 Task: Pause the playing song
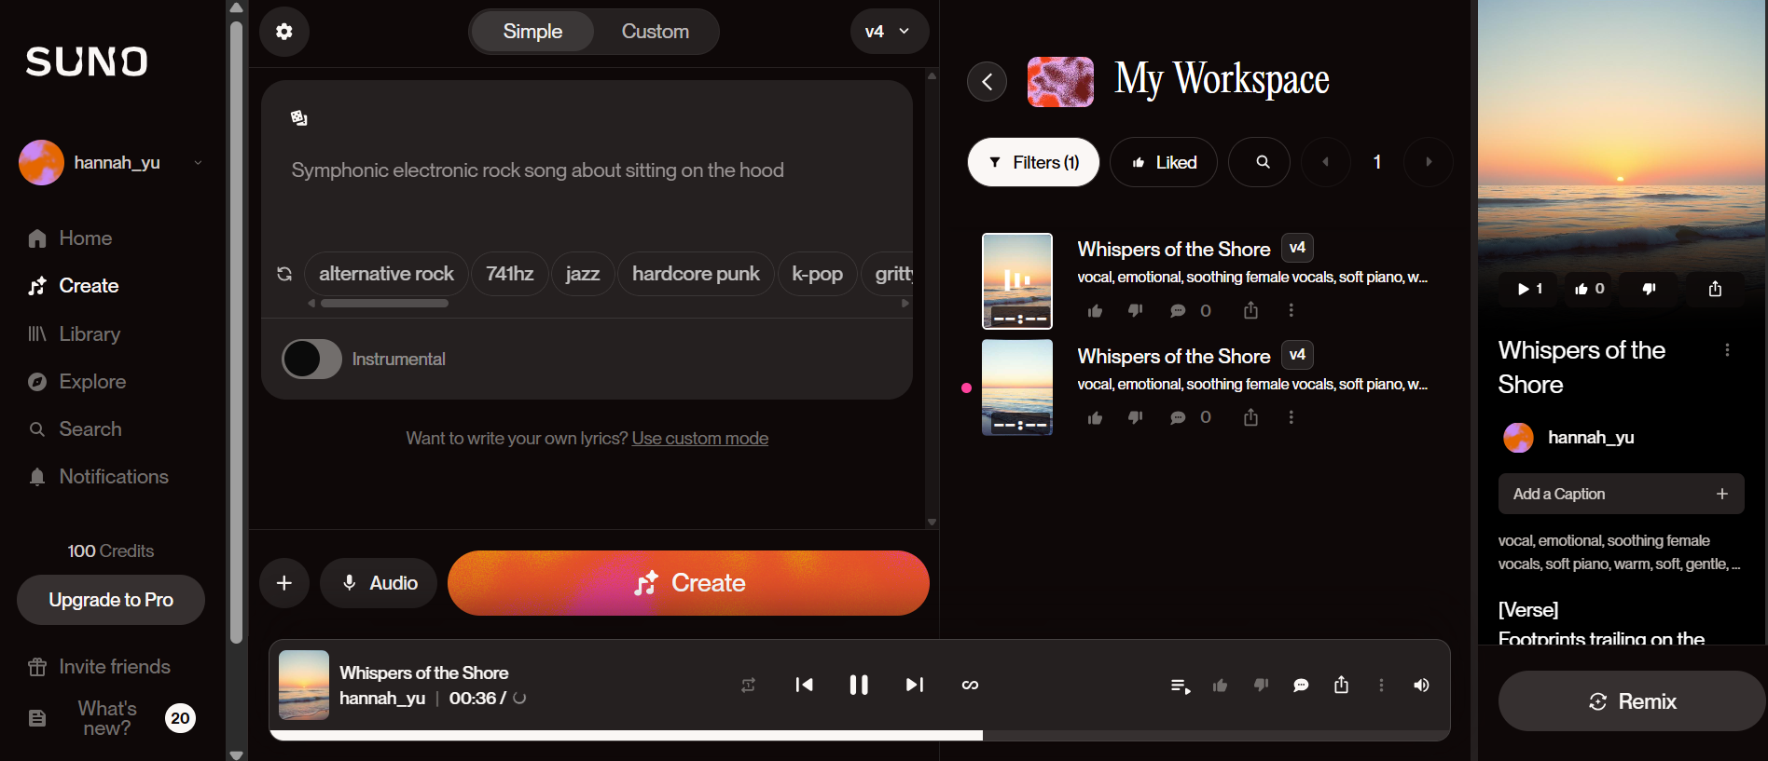[x=859, y=685]
